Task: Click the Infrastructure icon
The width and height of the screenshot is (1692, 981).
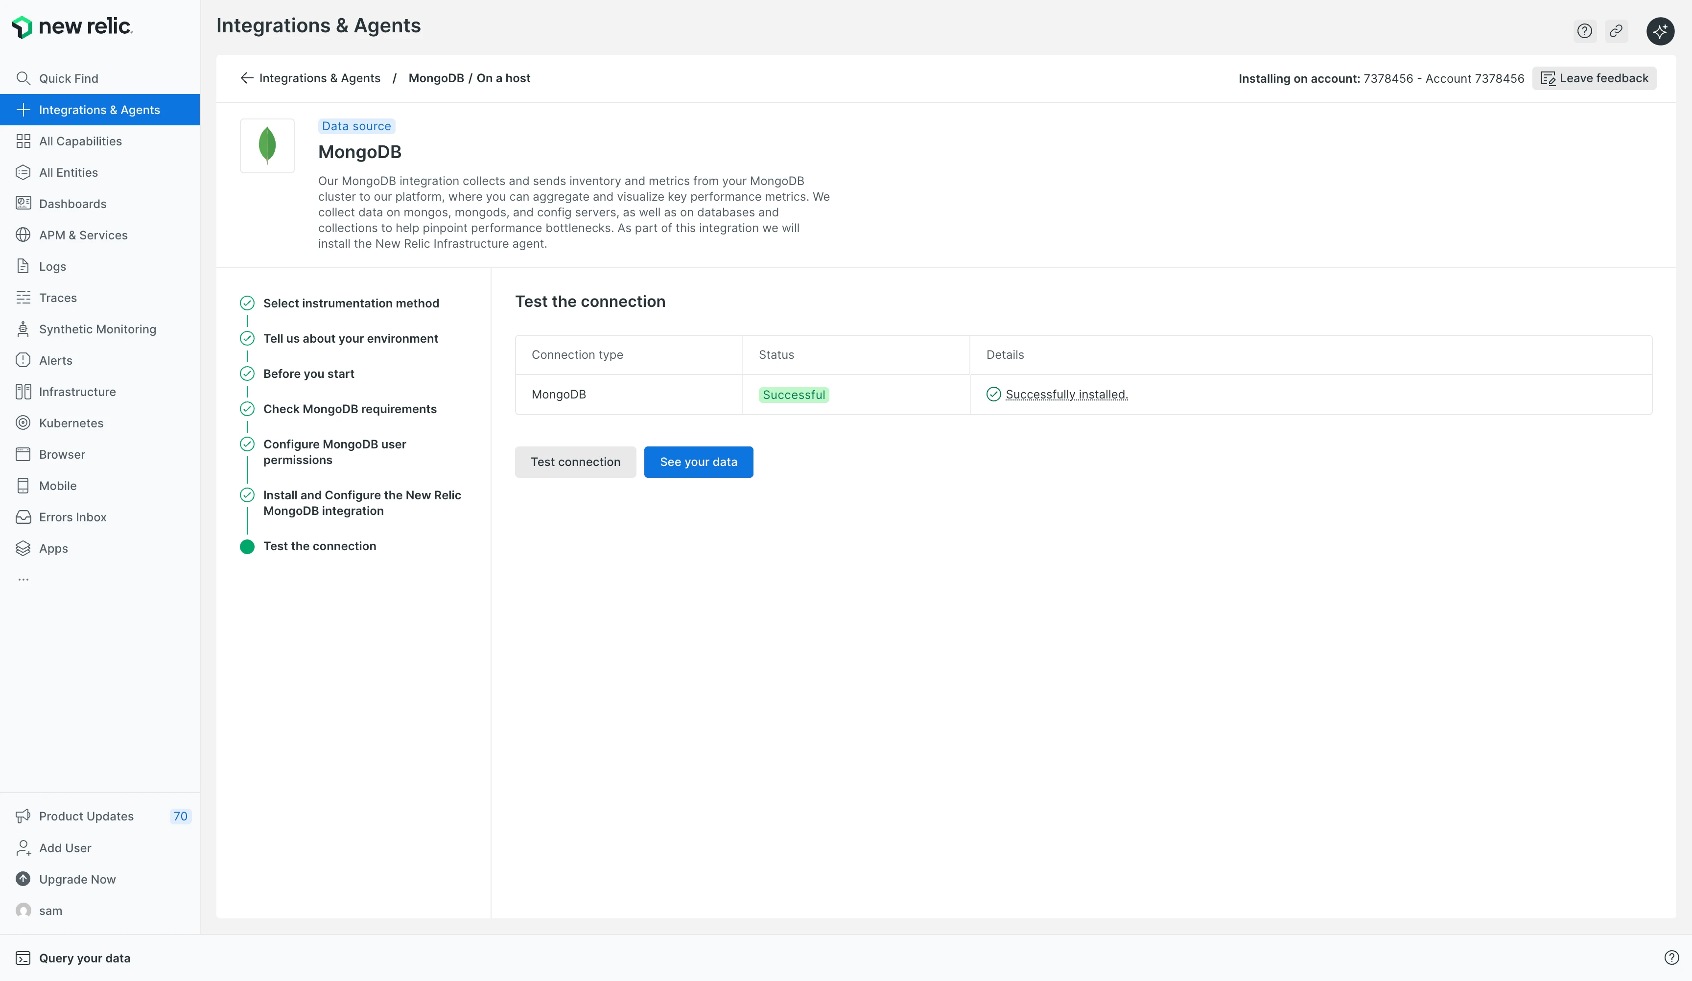Action: tap(23, 392)
